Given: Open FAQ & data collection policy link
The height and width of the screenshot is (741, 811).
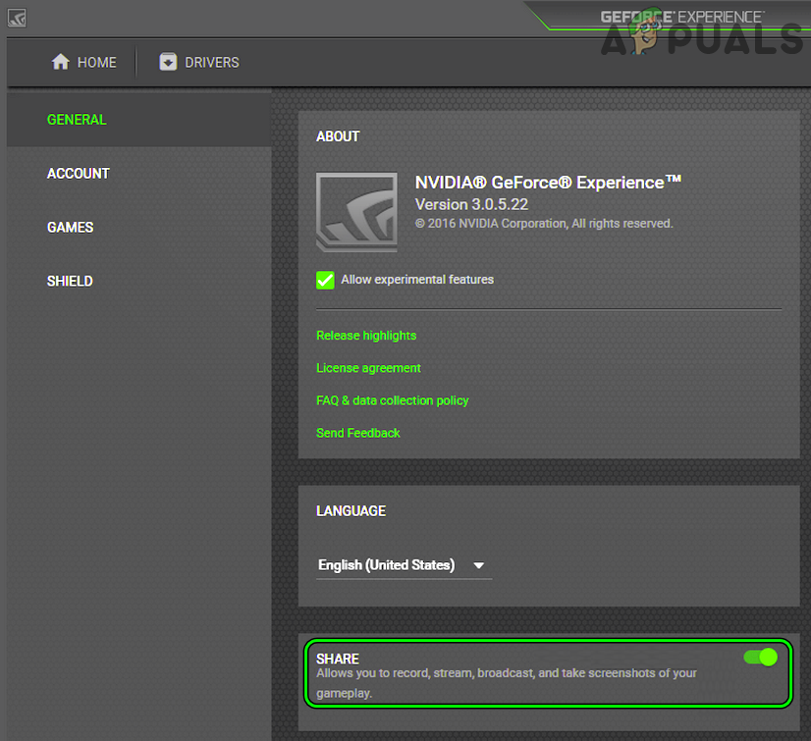Looking at the screenshot, I should [392, 400].
